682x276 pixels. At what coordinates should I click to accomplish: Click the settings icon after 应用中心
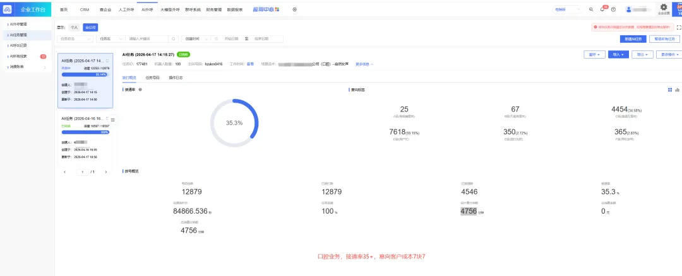[x=294, y=9]
